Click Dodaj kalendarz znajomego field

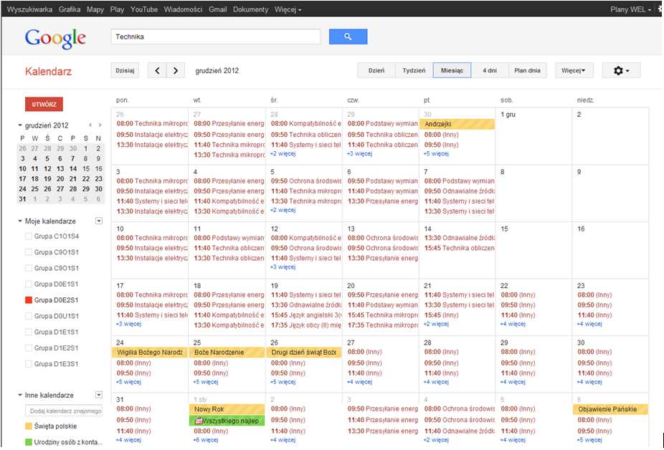[64, 411]
